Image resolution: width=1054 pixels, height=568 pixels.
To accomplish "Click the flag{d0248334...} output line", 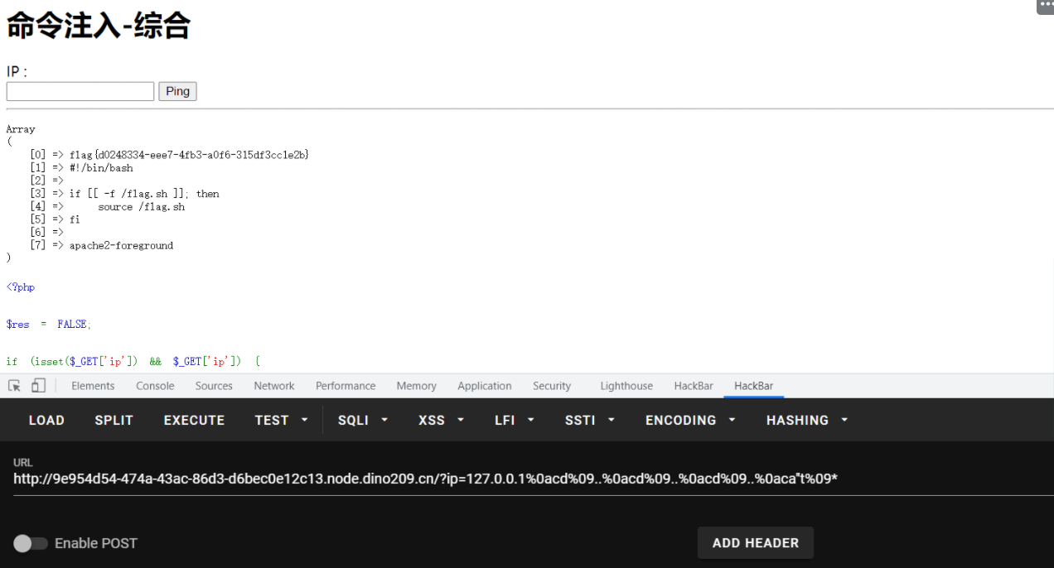I will pos(189,155).
